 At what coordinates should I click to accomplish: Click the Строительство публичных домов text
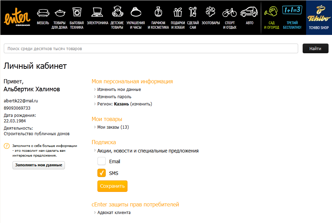pyautogui.click(x=37, y=134)
